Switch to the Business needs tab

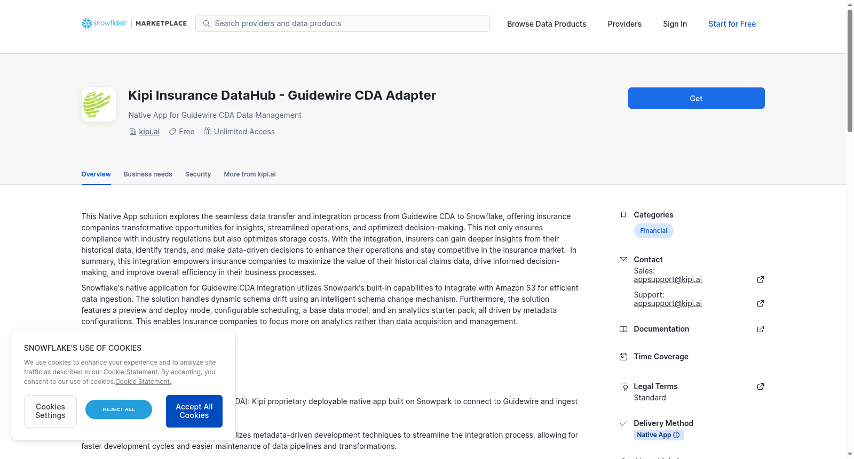[148, 174]
